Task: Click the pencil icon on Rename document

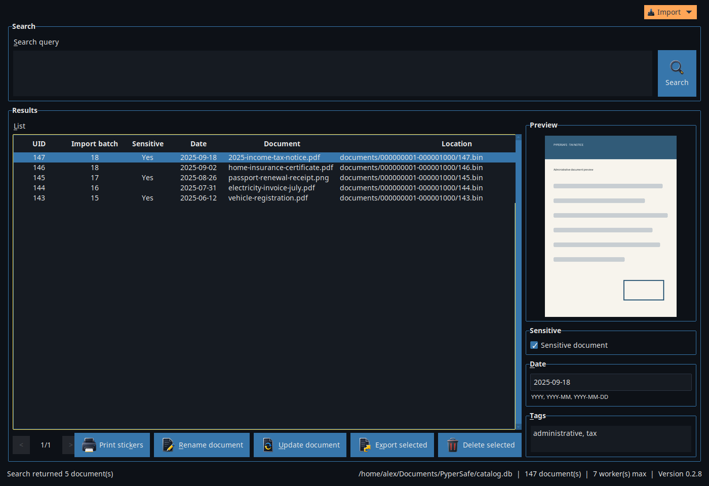Action: pyautogui.click(x=168, y=445)
